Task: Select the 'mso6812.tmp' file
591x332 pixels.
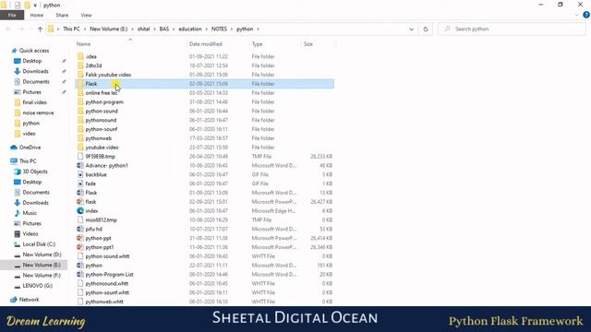Action: pos(101,219)
